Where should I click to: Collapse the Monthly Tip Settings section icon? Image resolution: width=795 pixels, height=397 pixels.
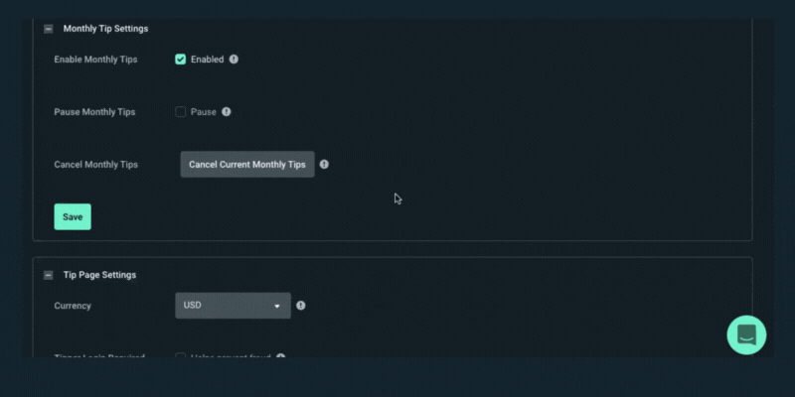click(48, 29)
